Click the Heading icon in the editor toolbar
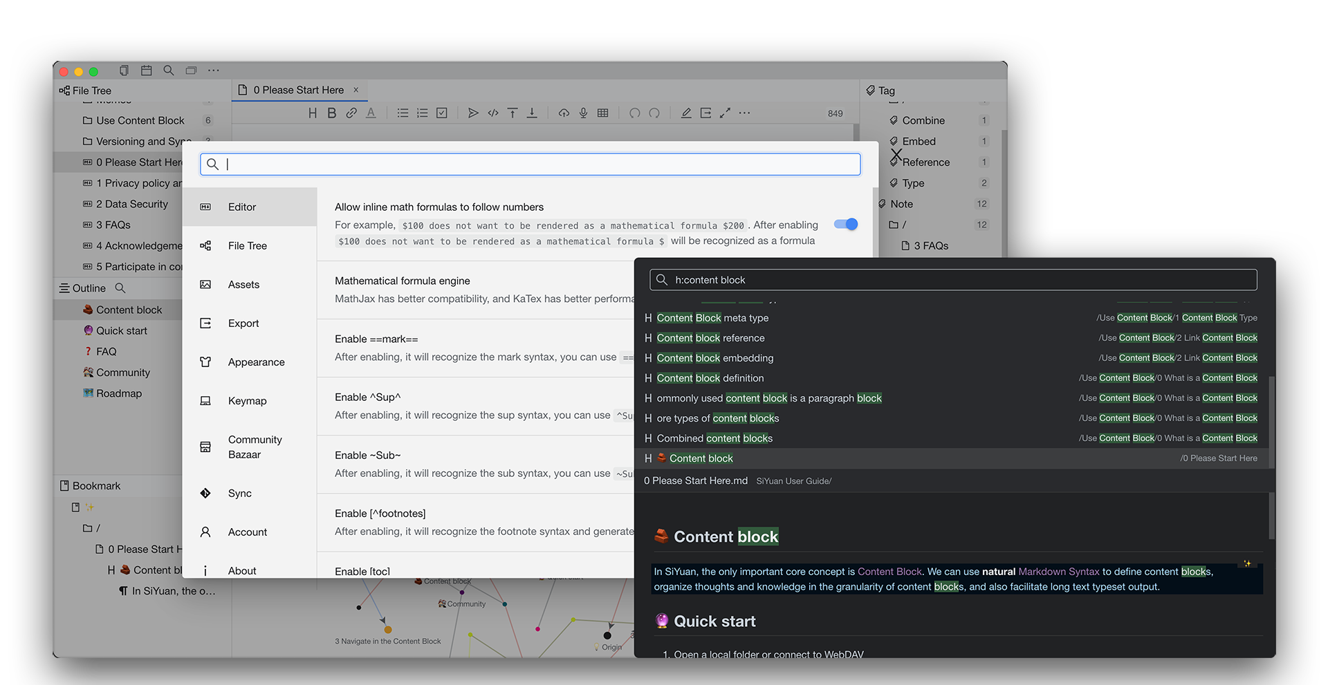The width and height of the screenshot is (1328, 685). point(313,113)
